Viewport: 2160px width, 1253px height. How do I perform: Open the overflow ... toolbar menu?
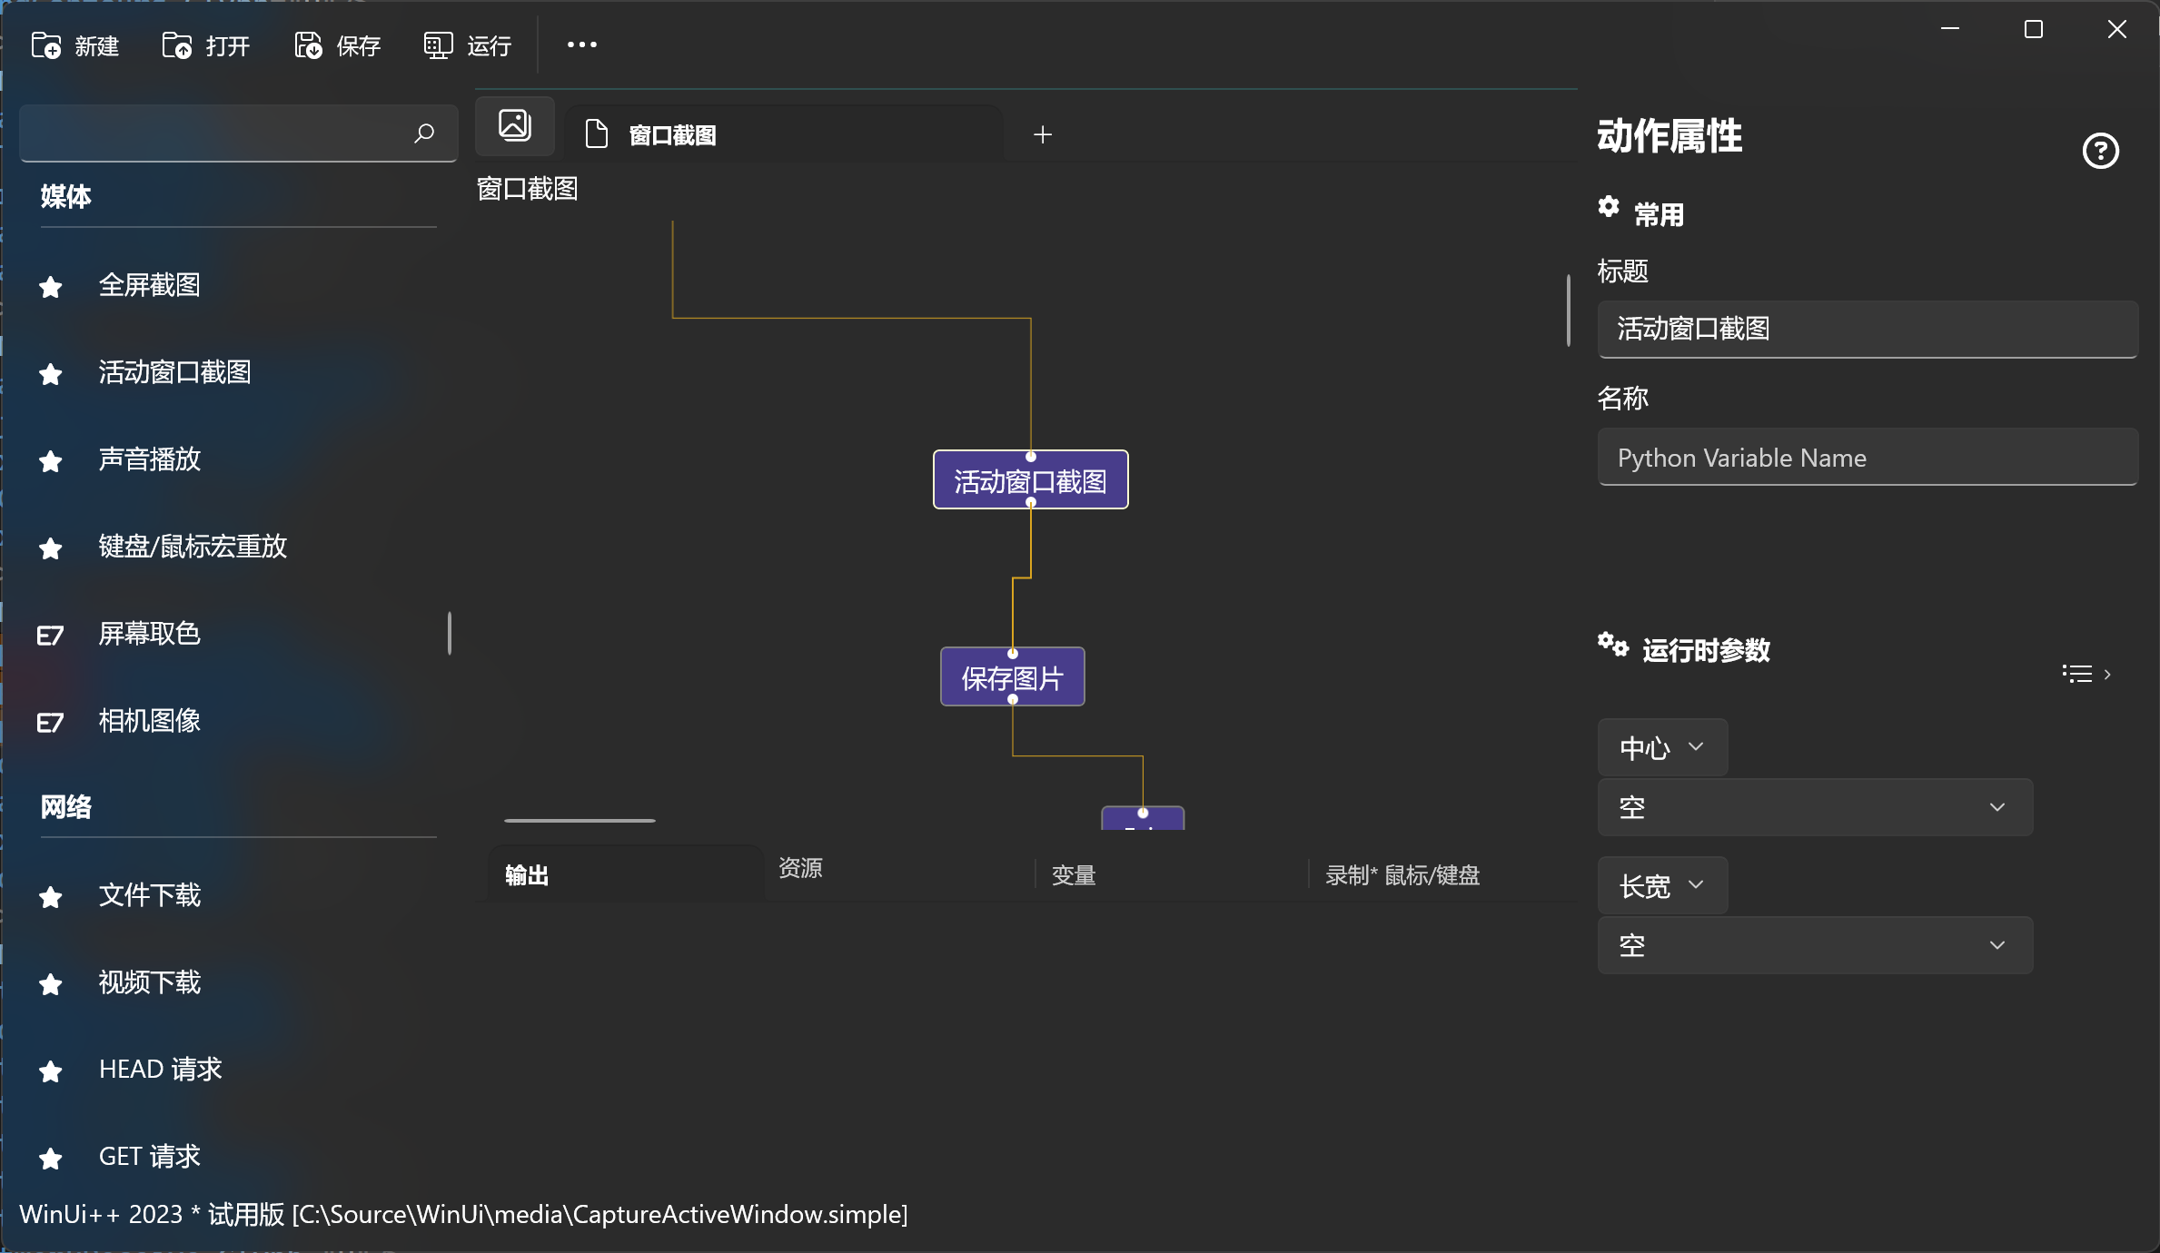[580, 44]
